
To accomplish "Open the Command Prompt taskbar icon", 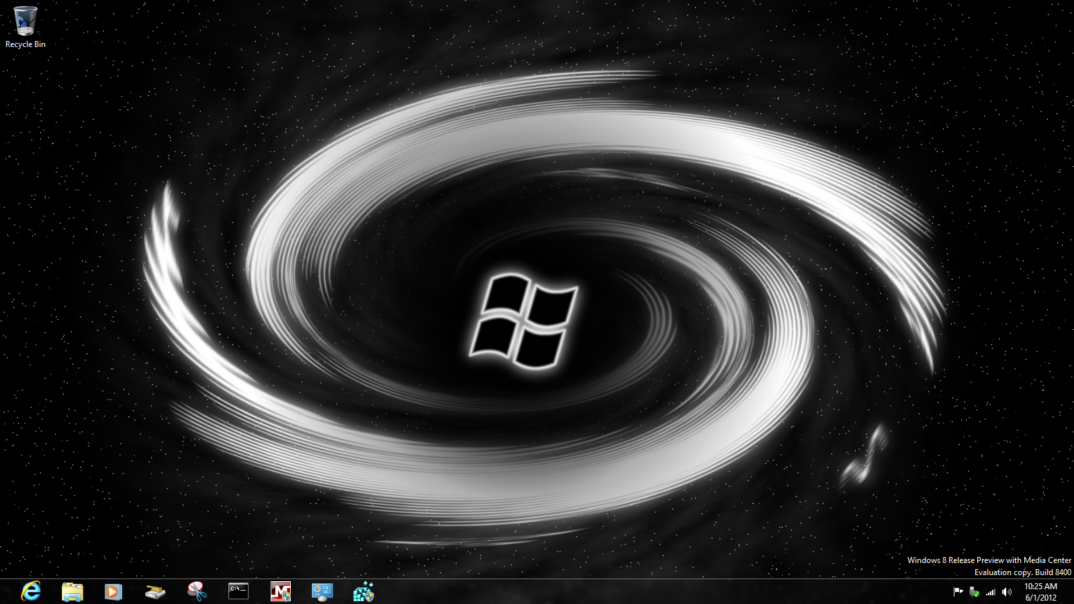I will (238, 591).
